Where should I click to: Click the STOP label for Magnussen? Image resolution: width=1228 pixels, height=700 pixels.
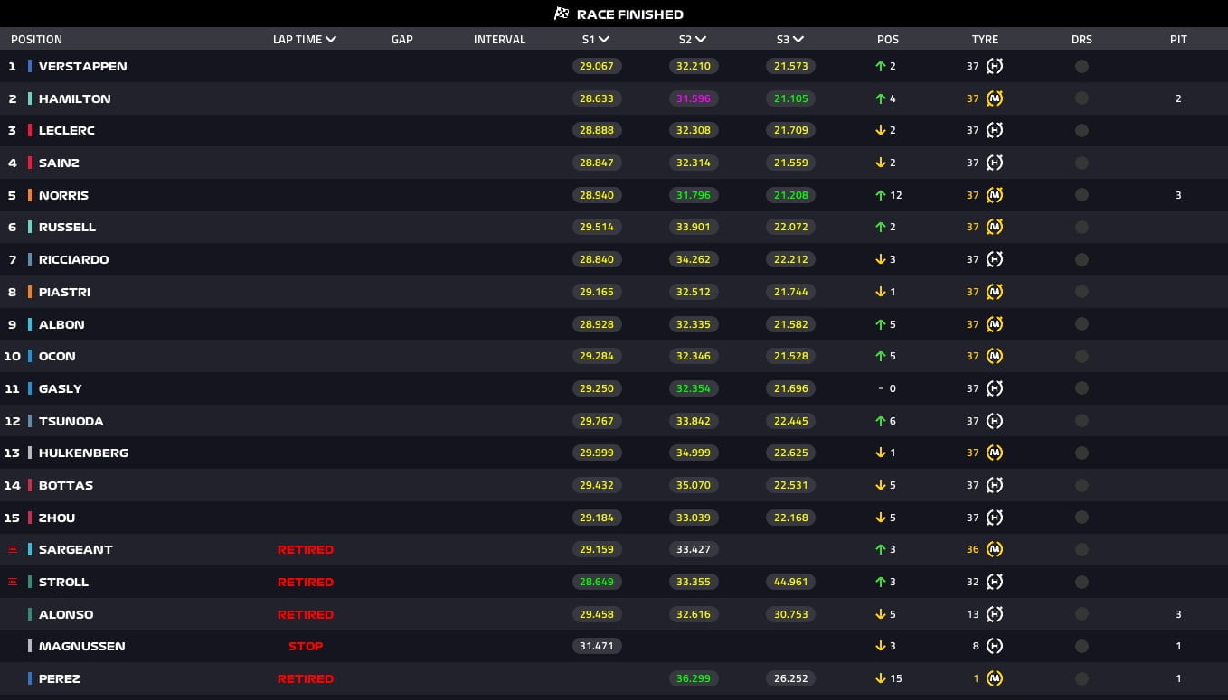tap(306, 646)
